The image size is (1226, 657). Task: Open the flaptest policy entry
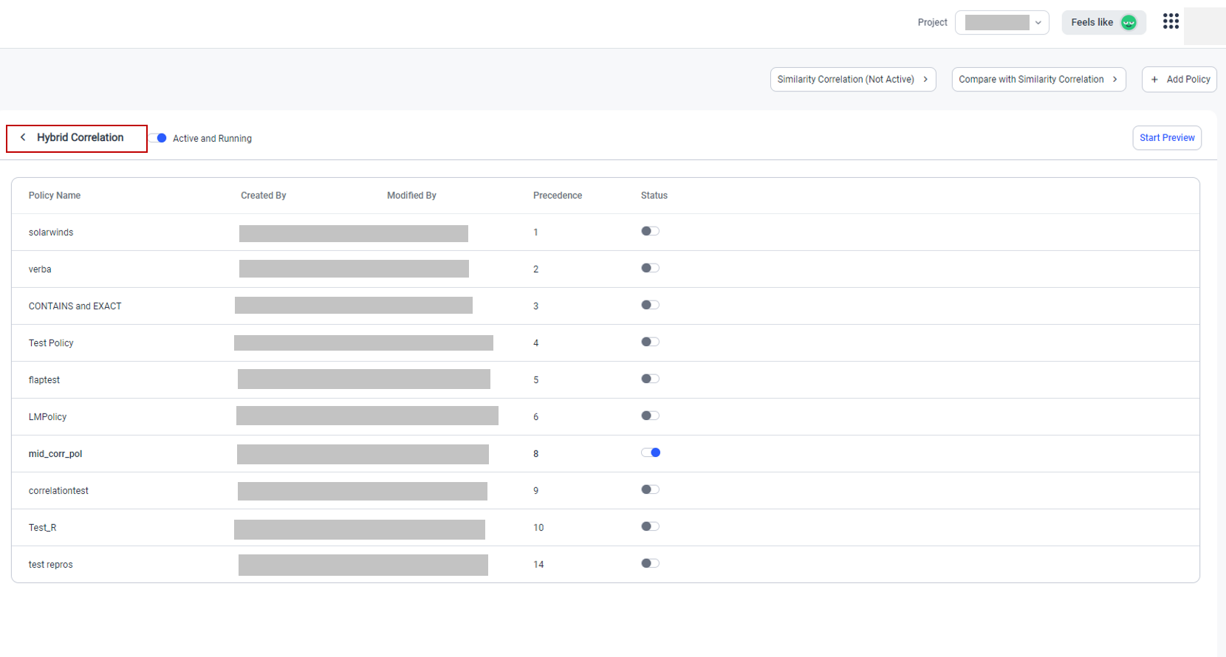point(44,380)
